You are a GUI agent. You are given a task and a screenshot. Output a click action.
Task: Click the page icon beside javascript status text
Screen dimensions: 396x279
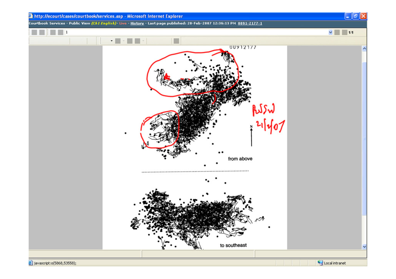point(30,263)
